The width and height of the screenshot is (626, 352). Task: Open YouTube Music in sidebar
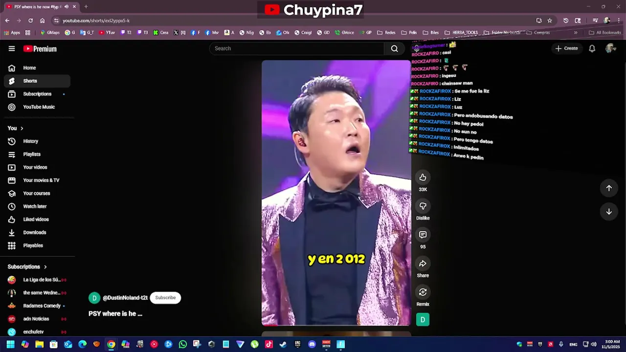click(37, 107)
